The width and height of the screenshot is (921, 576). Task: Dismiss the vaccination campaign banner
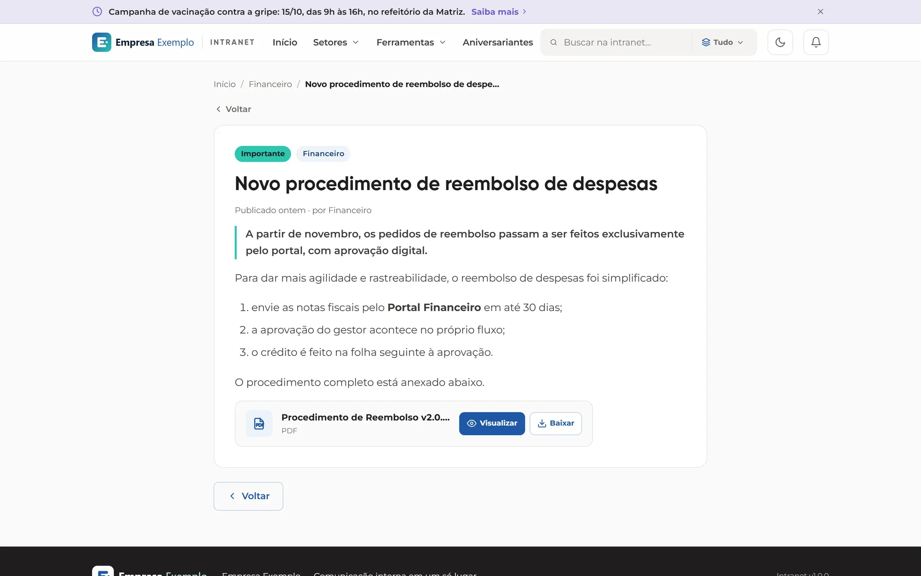(820, 12)
